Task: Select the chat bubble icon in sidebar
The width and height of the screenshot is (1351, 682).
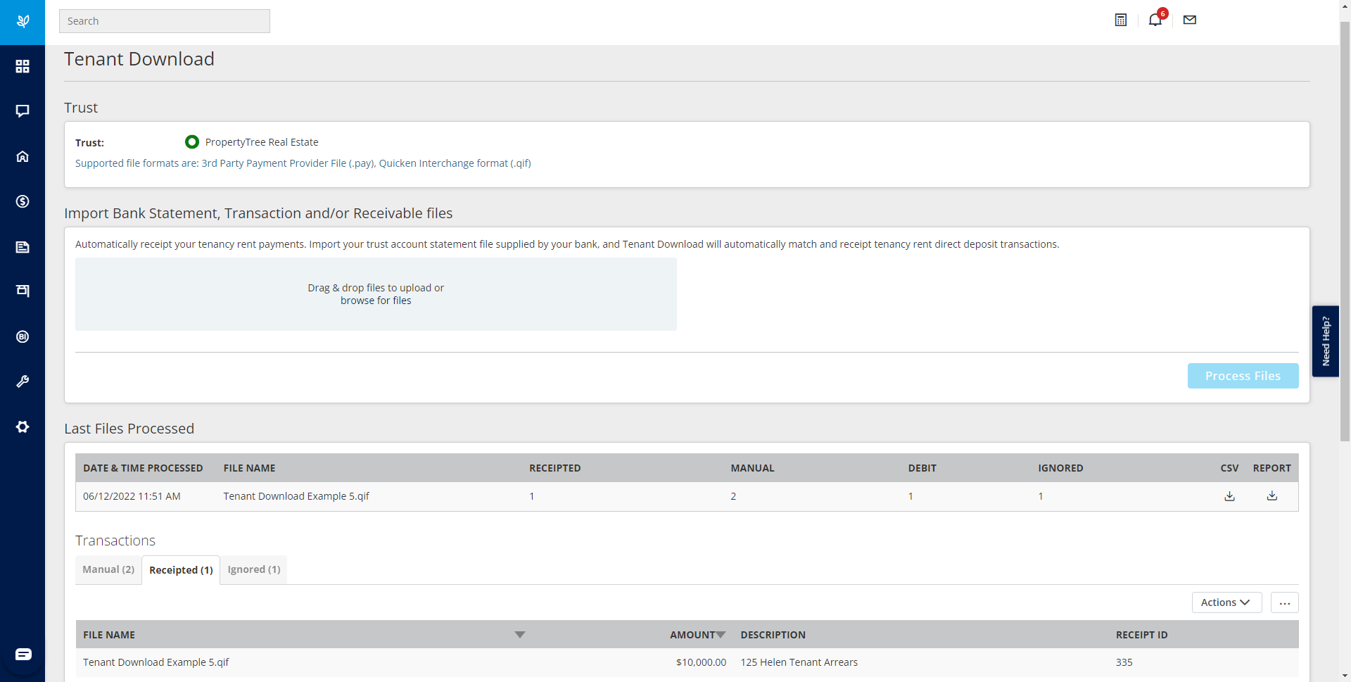Action: tap(23, 111)
